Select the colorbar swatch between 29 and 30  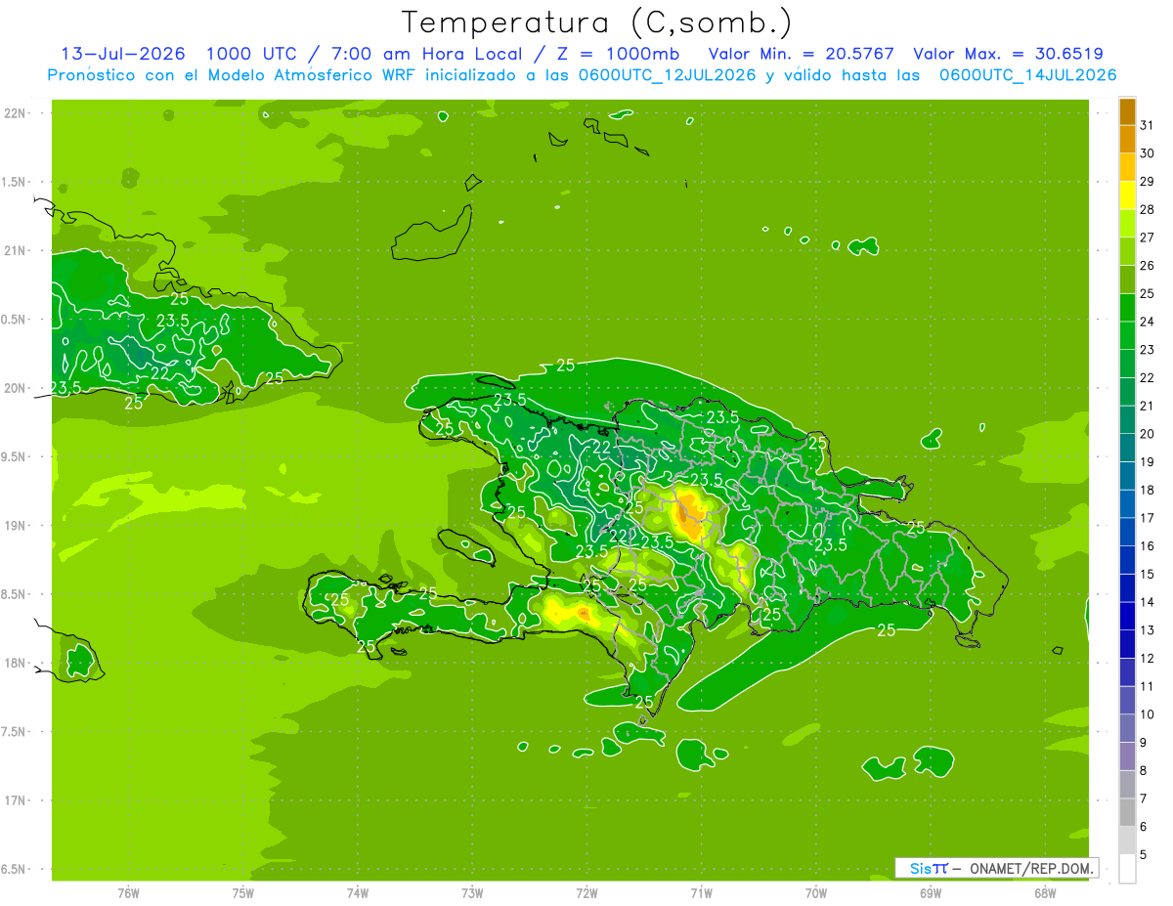tap(1127, 168)
